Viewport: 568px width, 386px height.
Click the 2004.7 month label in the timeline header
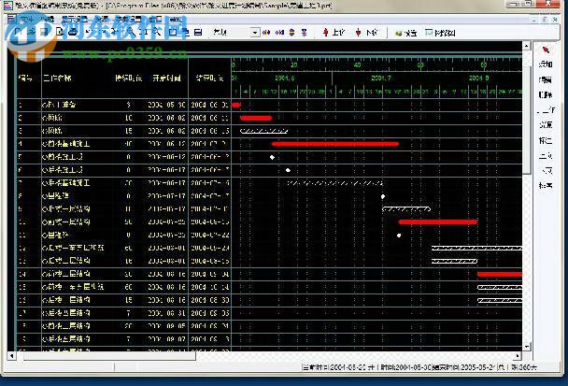coord(381,78)
